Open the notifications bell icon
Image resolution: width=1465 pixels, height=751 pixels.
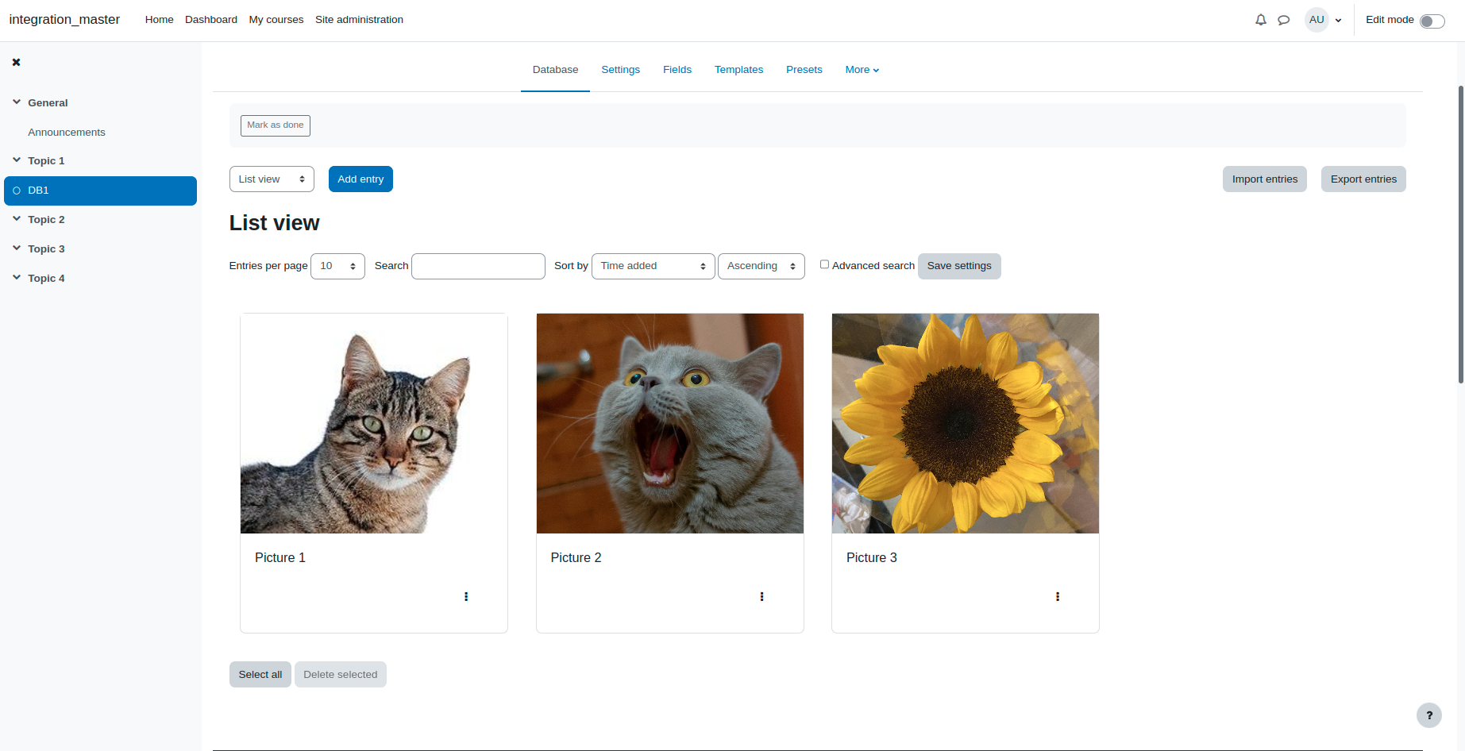click(x=1260, y=20)
